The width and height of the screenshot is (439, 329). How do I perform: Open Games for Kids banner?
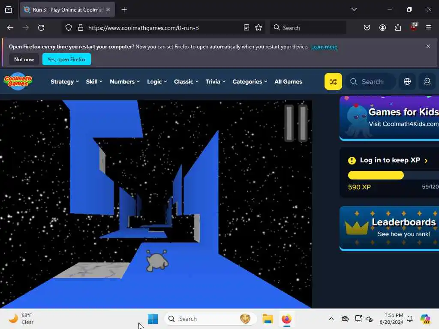click(x=389, y=118)
